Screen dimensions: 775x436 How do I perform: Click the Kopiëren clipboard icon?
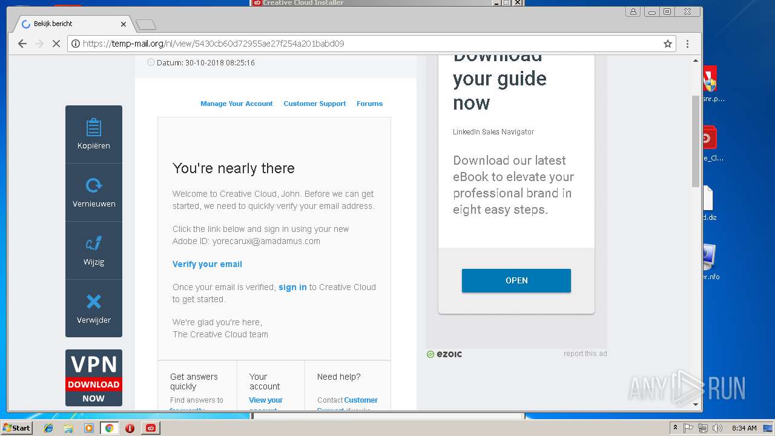[x=94, y=128]
